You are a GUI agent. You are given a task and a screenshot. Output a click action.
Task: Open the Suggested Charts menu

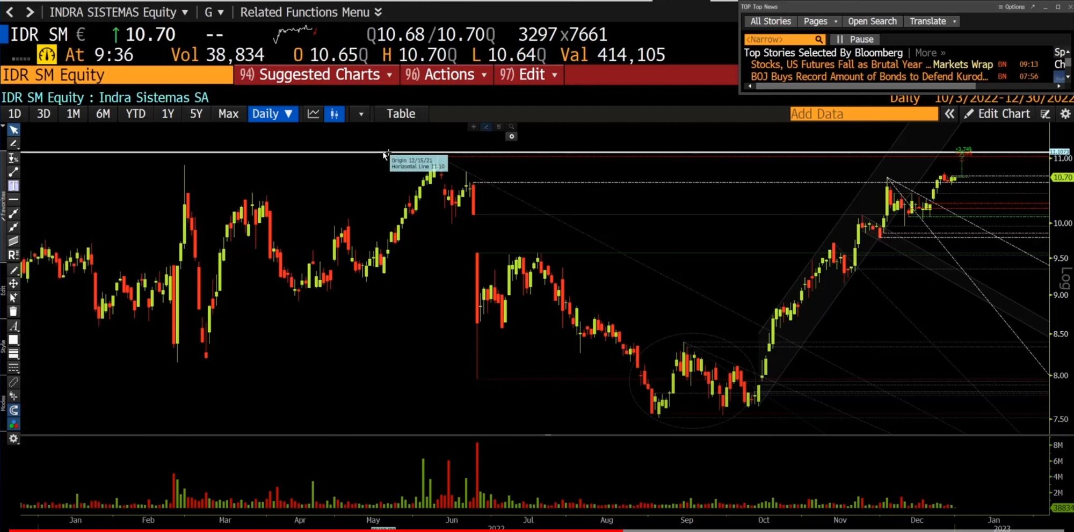[x=316, y=75]
